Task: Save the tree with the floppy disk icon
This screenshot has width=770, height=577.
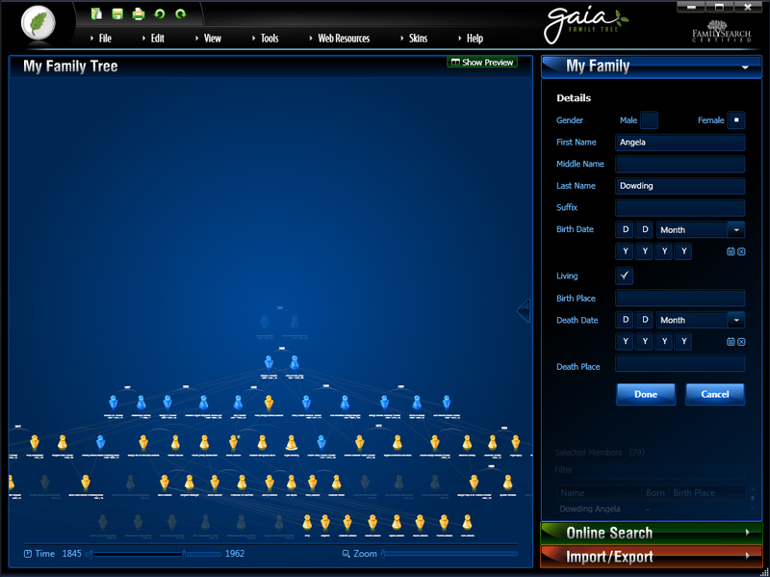Action: [x=117, y=13]
